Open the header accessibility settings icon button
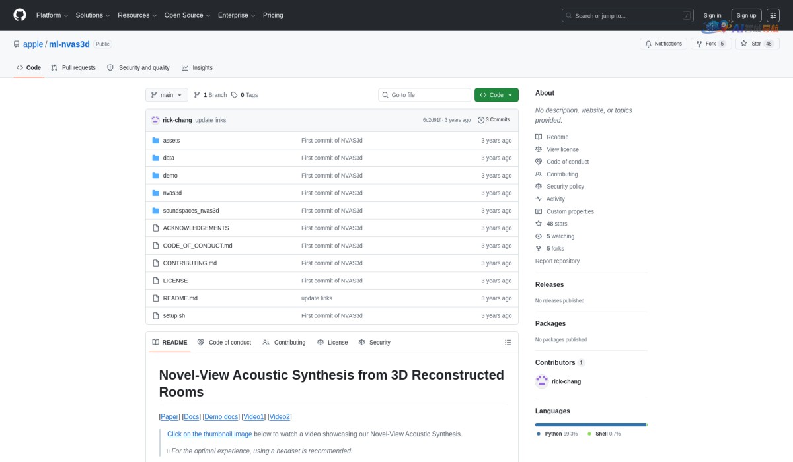 tap(773, 15)
